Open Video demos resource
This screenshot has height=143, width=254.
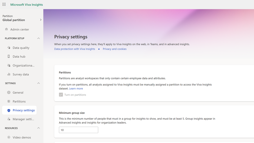22,137
